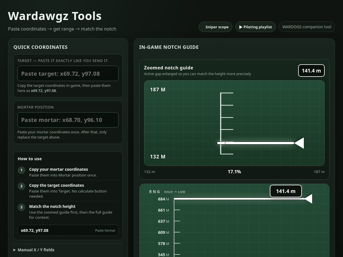Screen dimensions: 343x257
Task: Click the QUICK COORDINATES heading
Action: point(41,47)
